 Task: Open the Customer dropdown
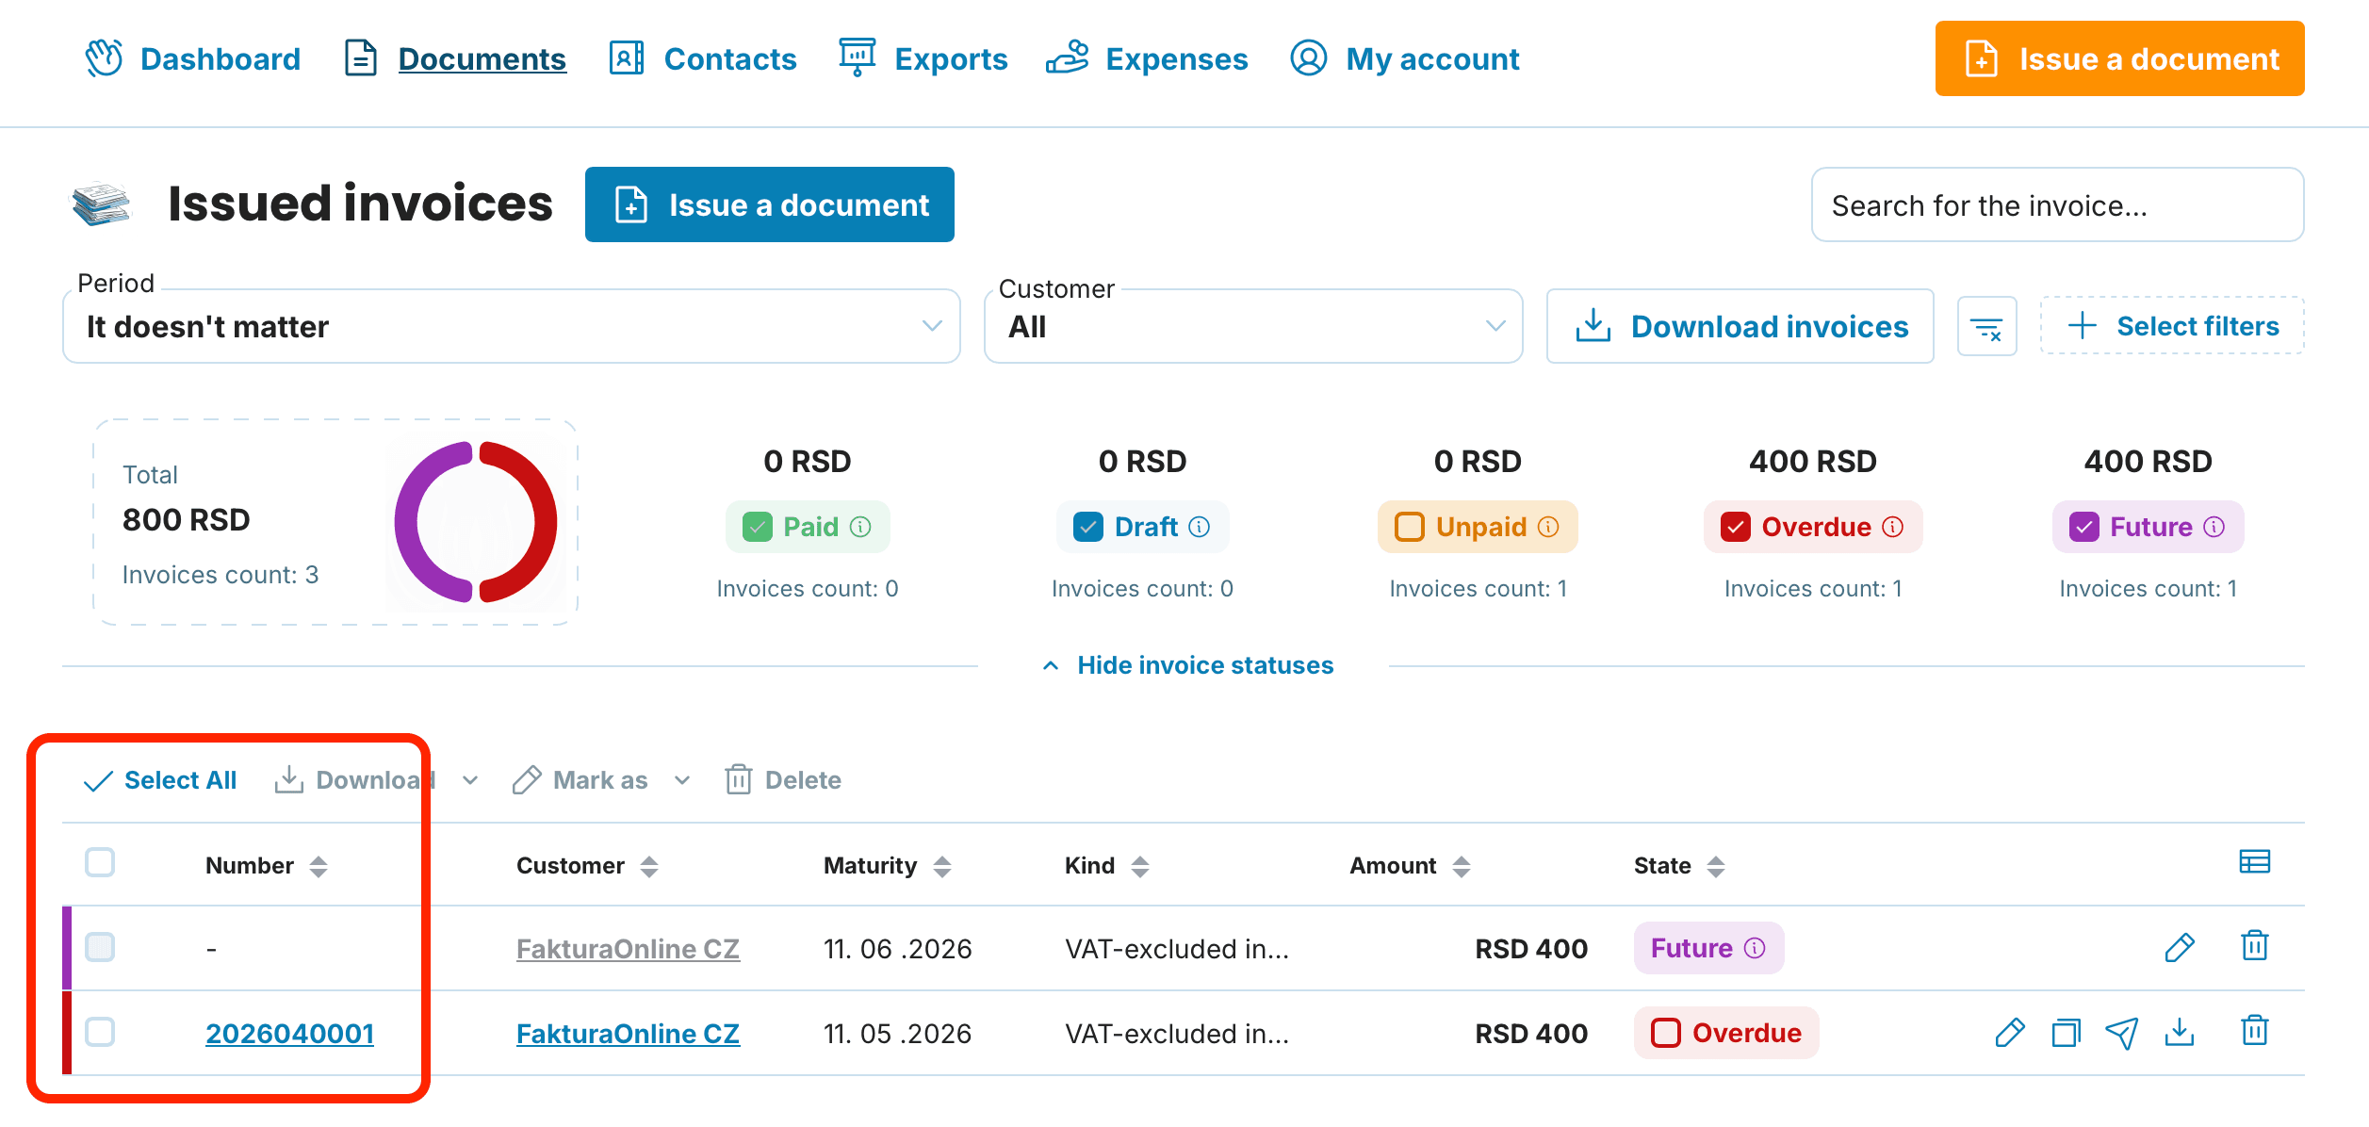point(1253,326)
